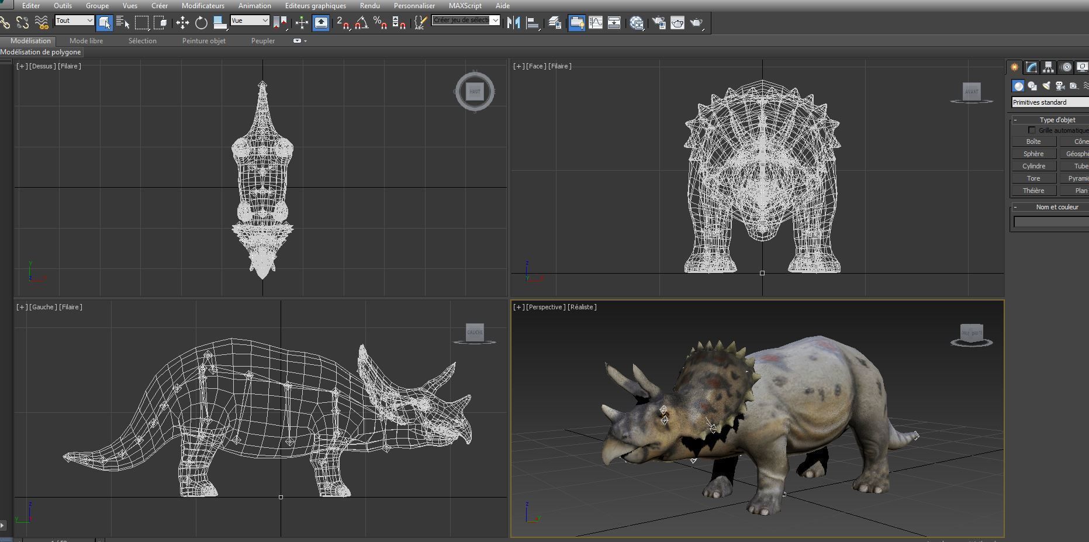
Task: Activate the Select Object arrow tool
Action: tap(104, 23)
